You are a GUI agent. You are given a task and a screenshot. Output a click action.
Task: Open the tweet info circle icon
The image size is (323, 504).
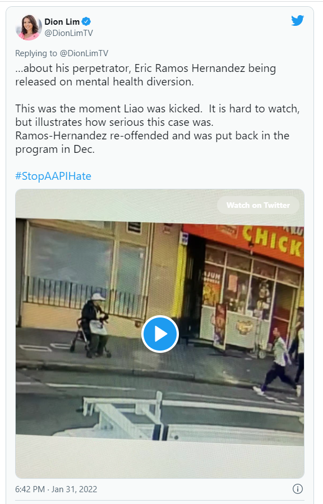(298, 489)
